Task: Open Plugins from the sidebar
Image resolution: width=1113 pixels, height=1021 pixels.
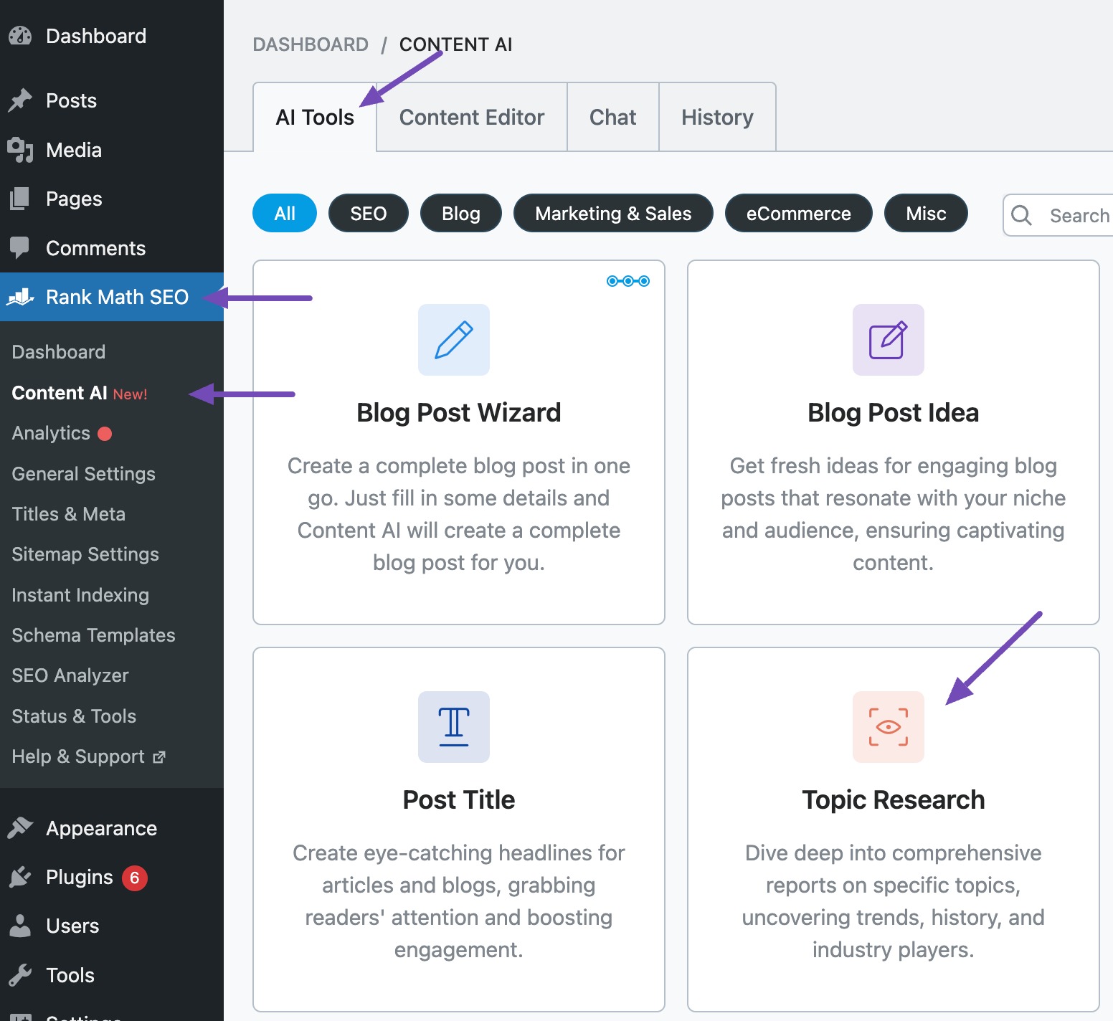Action: click(79, 877)
